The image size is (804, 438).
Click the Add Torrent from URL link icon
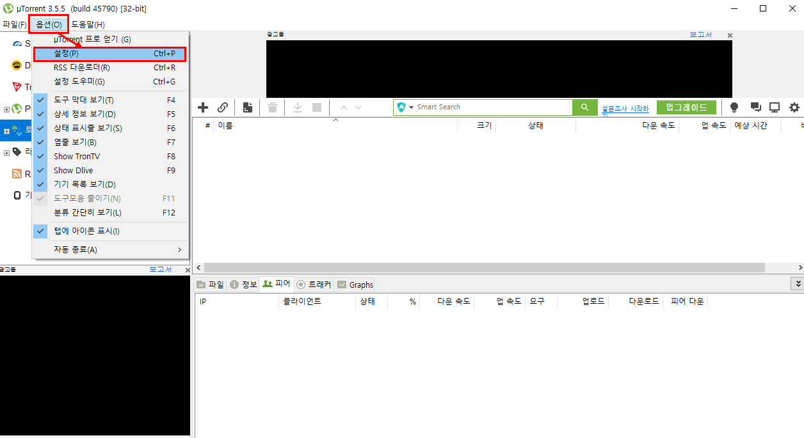pos(223,107)
